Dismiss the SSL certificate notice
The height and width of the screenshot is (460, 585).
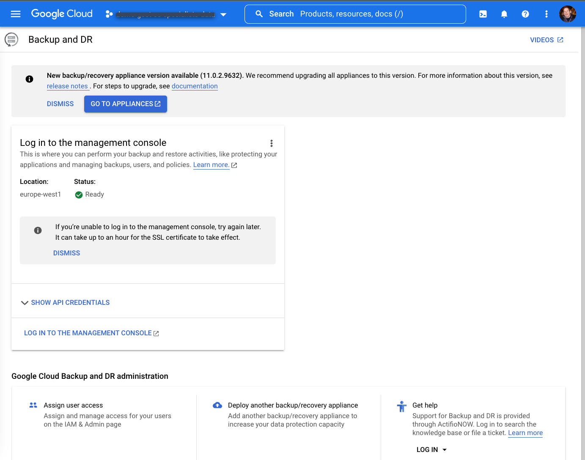[66, 253]
